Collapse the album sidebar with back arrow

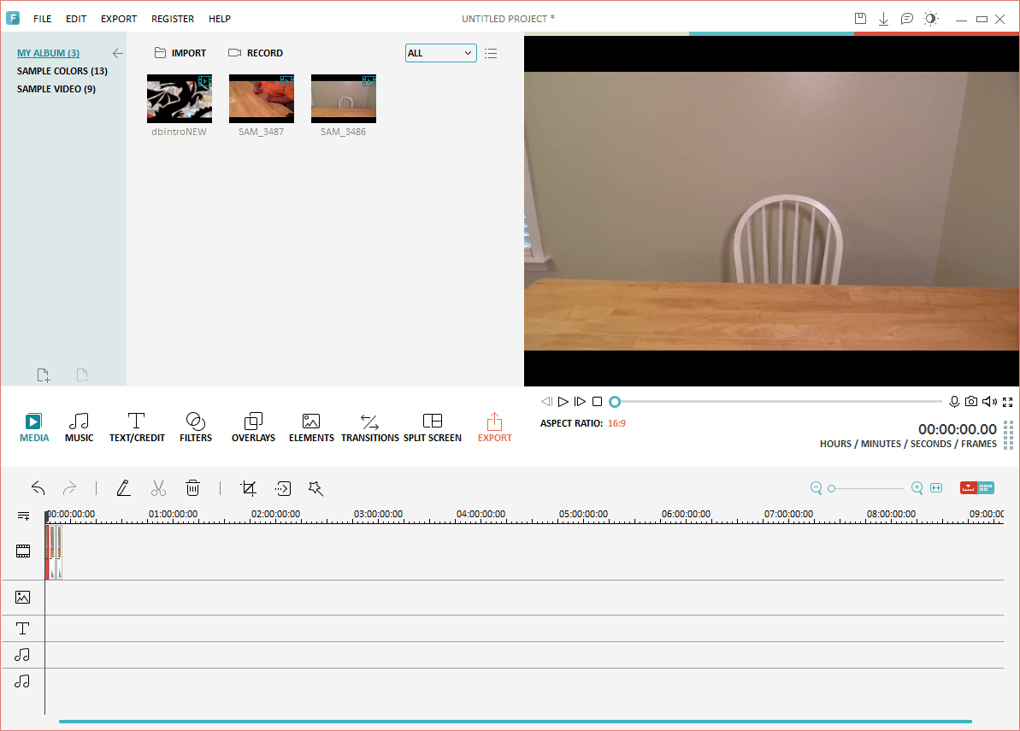pos(117,53)
